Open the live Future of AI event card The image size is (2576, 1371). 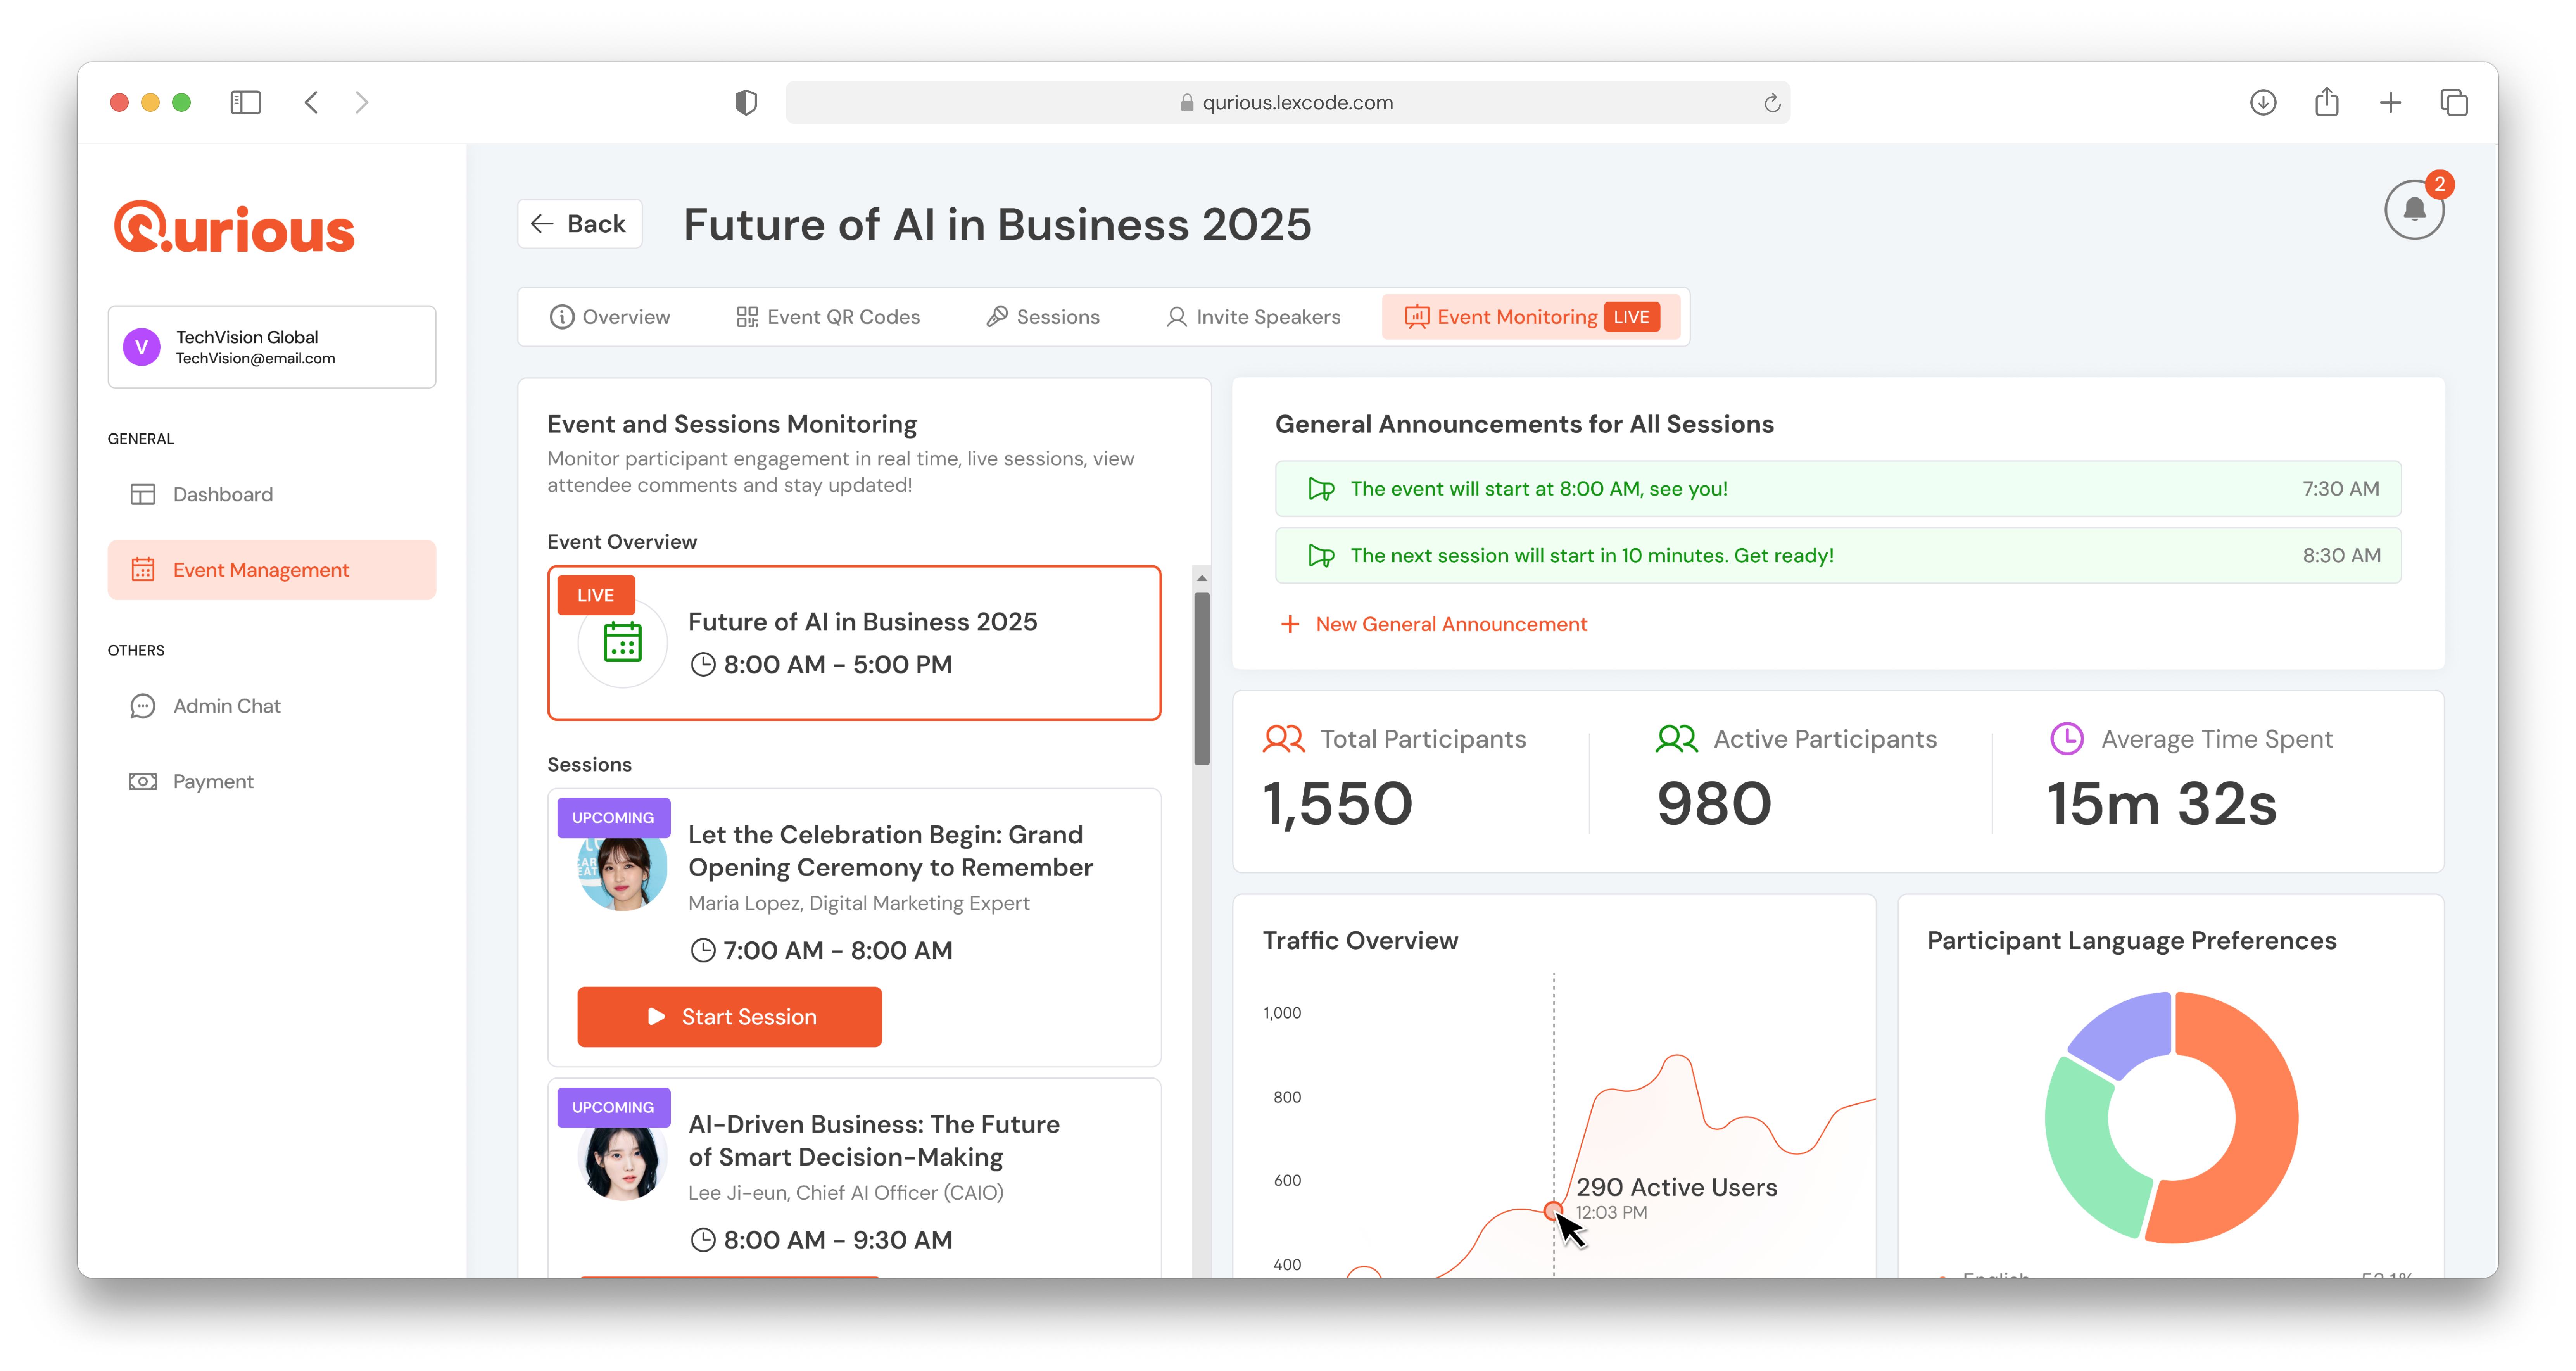pos(854,643)
